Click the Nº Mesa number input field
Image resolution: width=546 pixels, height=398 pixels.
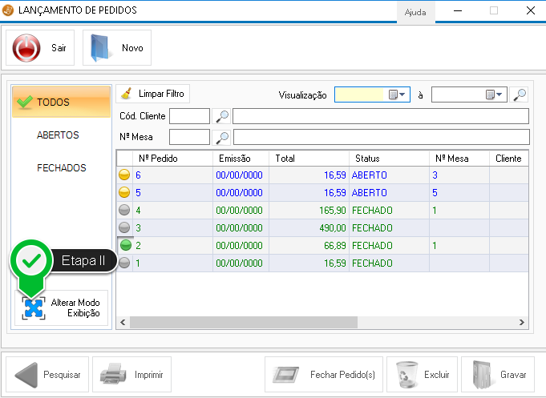point(189,137)
